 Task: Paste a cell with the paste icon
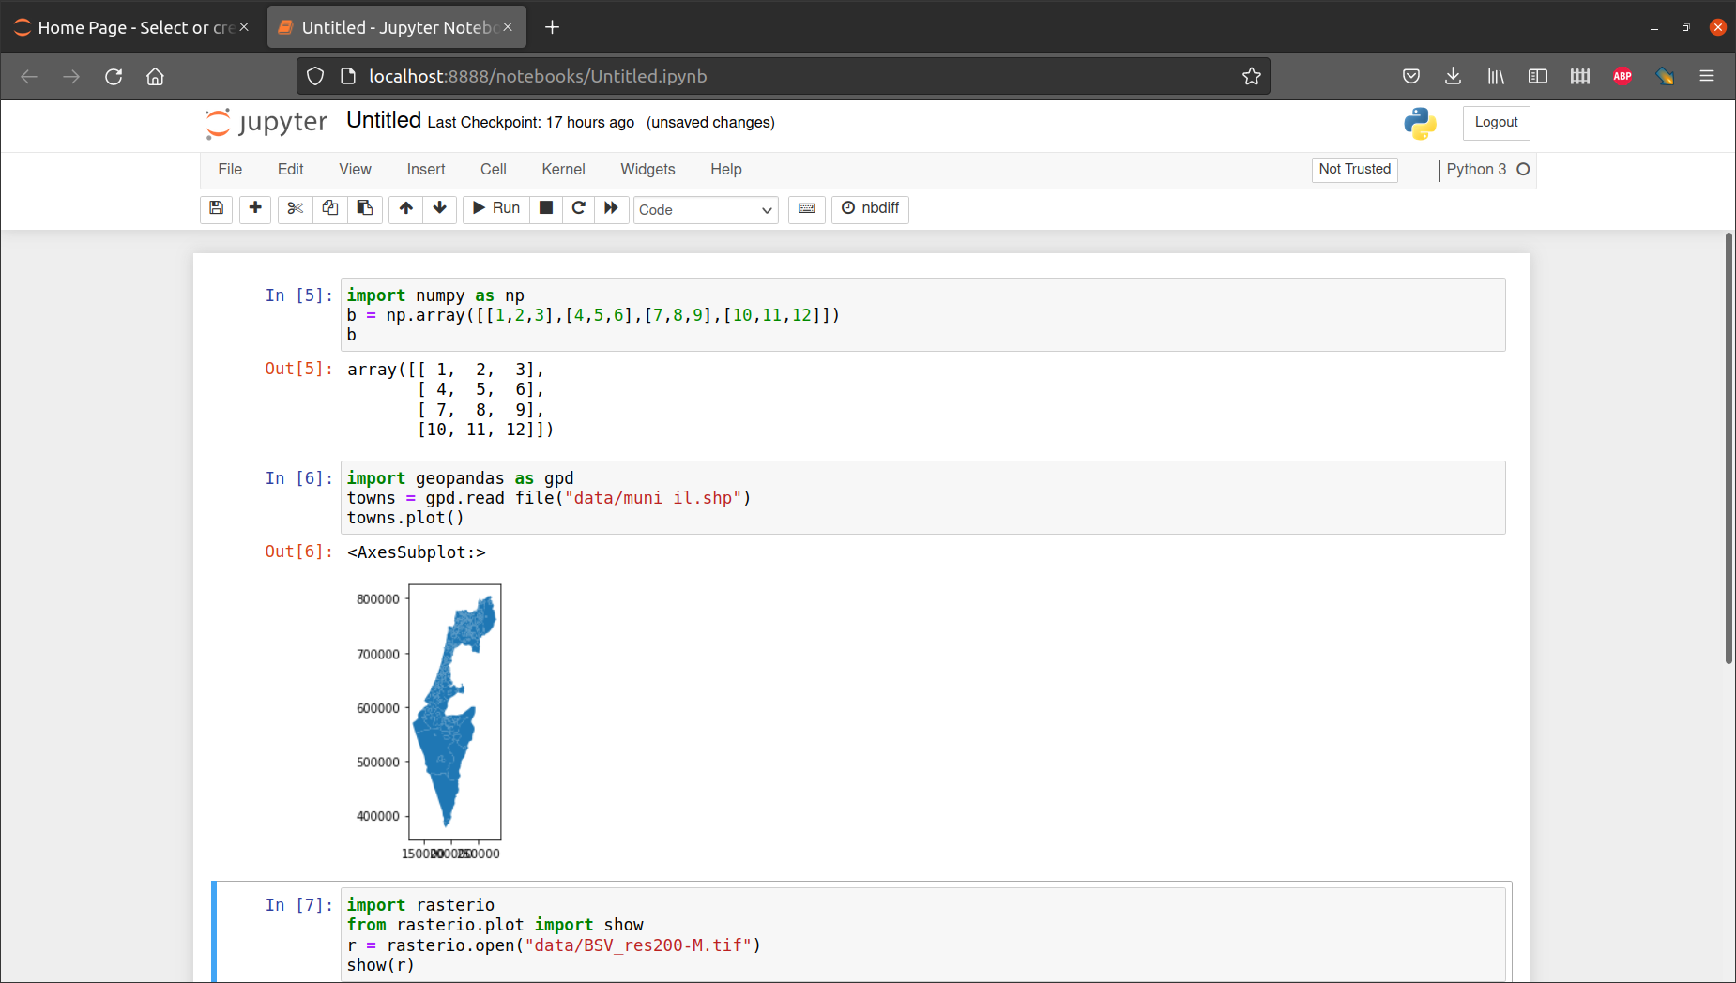point(365,208)
